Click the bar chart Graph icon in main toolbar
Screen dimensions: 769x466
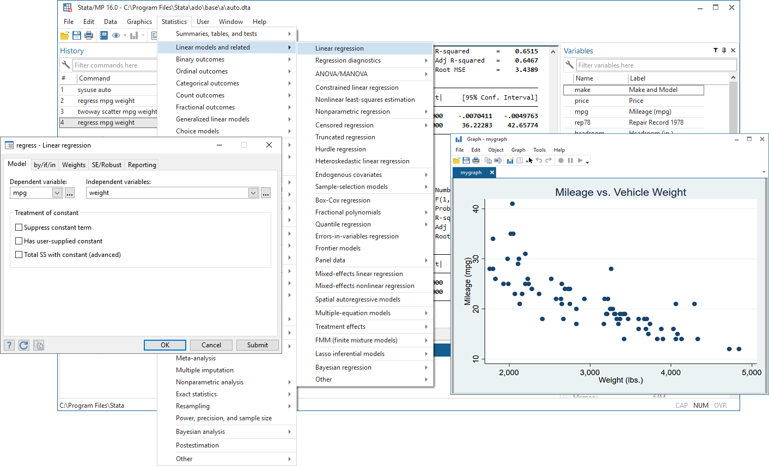(x=134, y=35)
